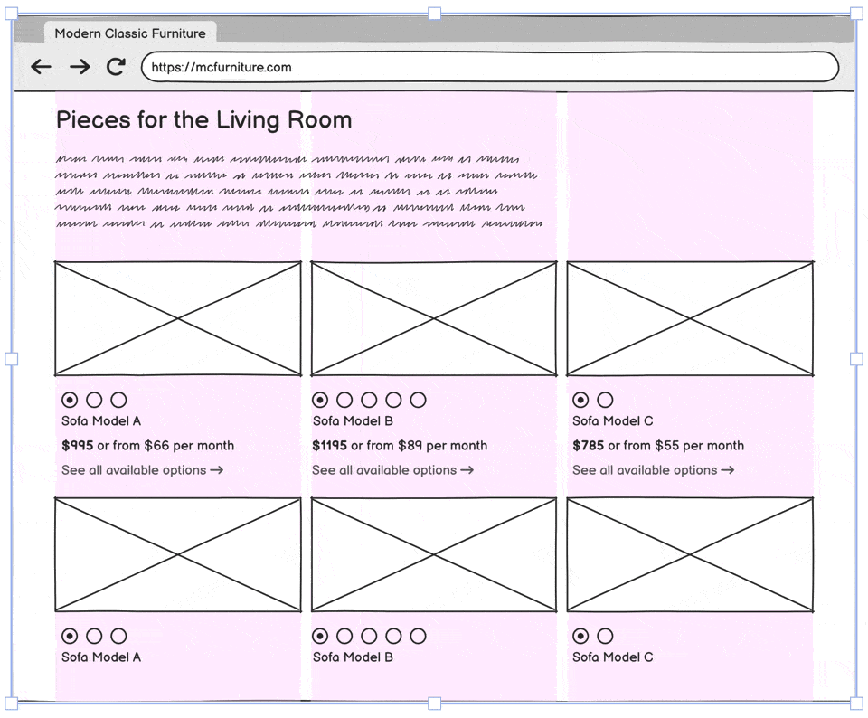The width and height of the screenshot is (868, 718).
Task: Click the right-middle selection handle of the frame
Action: tap(856, 359)
